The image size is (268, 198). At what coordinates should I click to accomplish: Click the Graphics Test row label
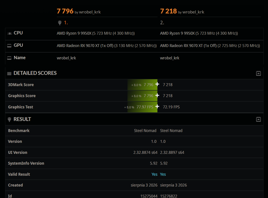pyautogui.click(x=21, y=107)
